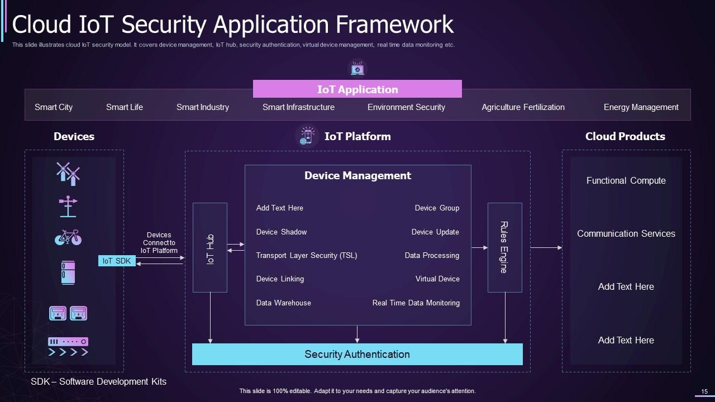Select the weather vane device icon
This screenshot has height=402, width=715.
(x=68, y=207)
